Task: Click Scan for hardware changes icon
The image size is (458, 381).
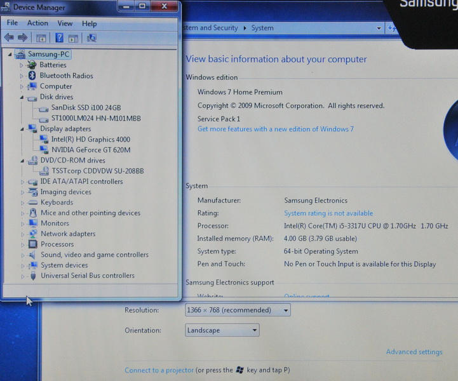Action: [x=91, y=38]
